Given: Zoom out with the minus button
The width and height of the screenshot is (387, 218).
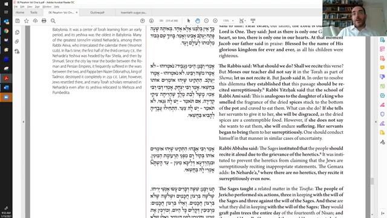Looking at the screenshot, I should pos(206,21).
